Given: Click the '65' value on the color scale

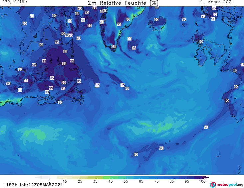Looking at the screenshot, I should coord(141,181).
